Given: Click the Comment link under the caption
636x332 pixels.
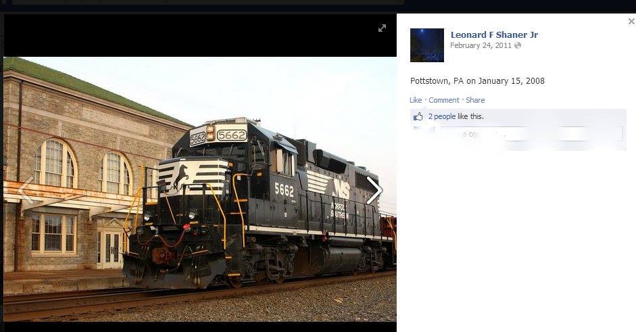Looking at the screenshot, I should pos(444,100).
